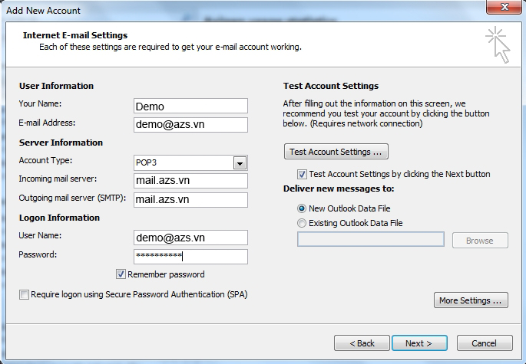This screenshot has width=526, height=364.
Task: Open More Settings dialog
Action: tap(471, 300)
